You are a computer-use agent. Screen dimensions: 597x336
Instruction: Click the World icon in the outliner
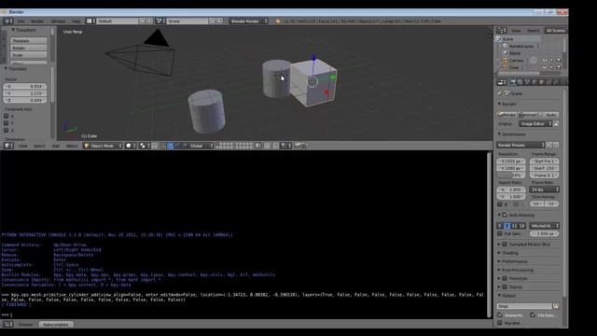pyautogui.click(x=506, y=53)
